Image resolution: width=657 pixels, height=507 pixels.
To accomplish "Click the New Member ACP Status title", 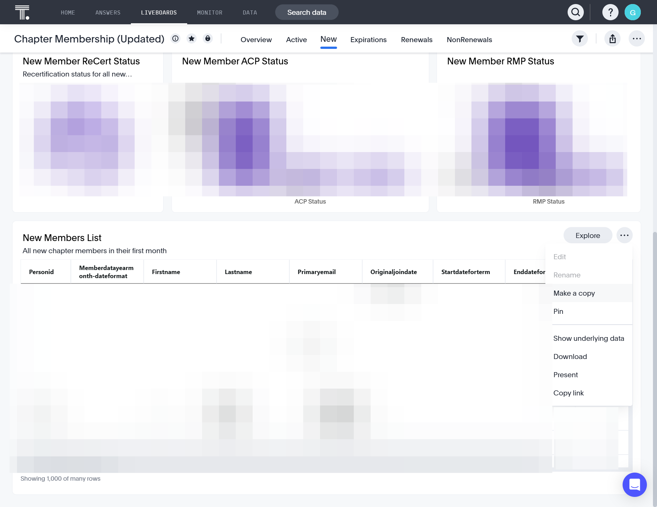I will (x=235, y=61).
